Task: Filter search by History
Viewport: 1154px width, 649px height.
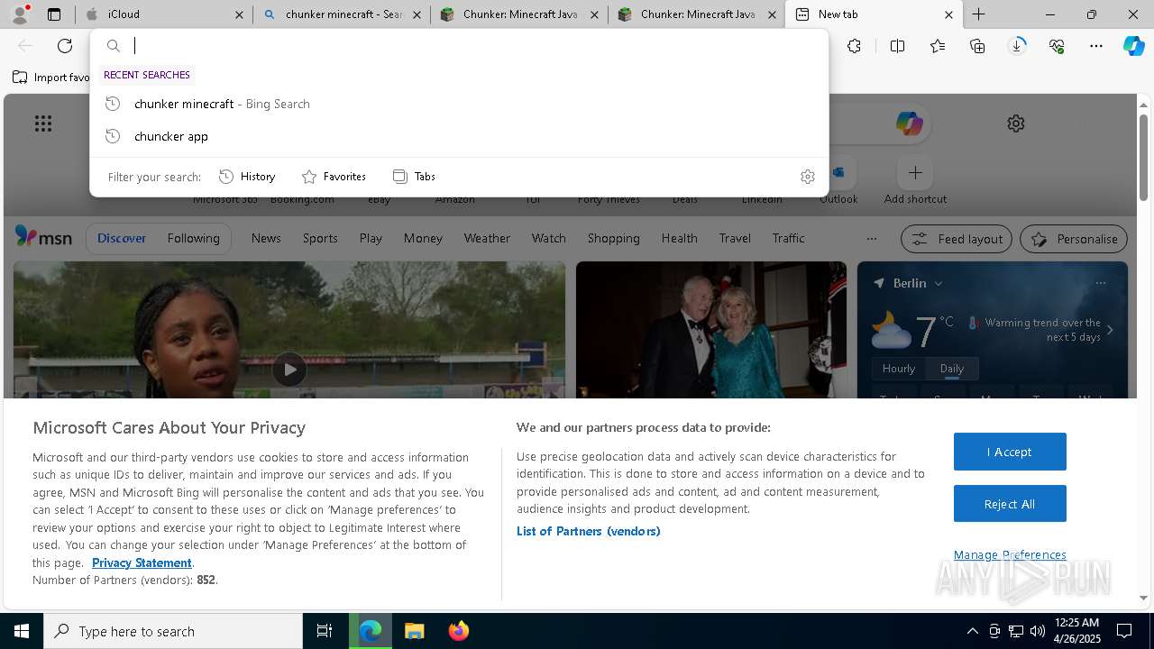Action: click(247, 177)
